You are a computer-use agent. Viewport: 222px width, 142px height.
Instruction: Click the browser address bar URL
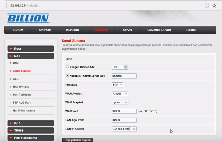(25, 6)
